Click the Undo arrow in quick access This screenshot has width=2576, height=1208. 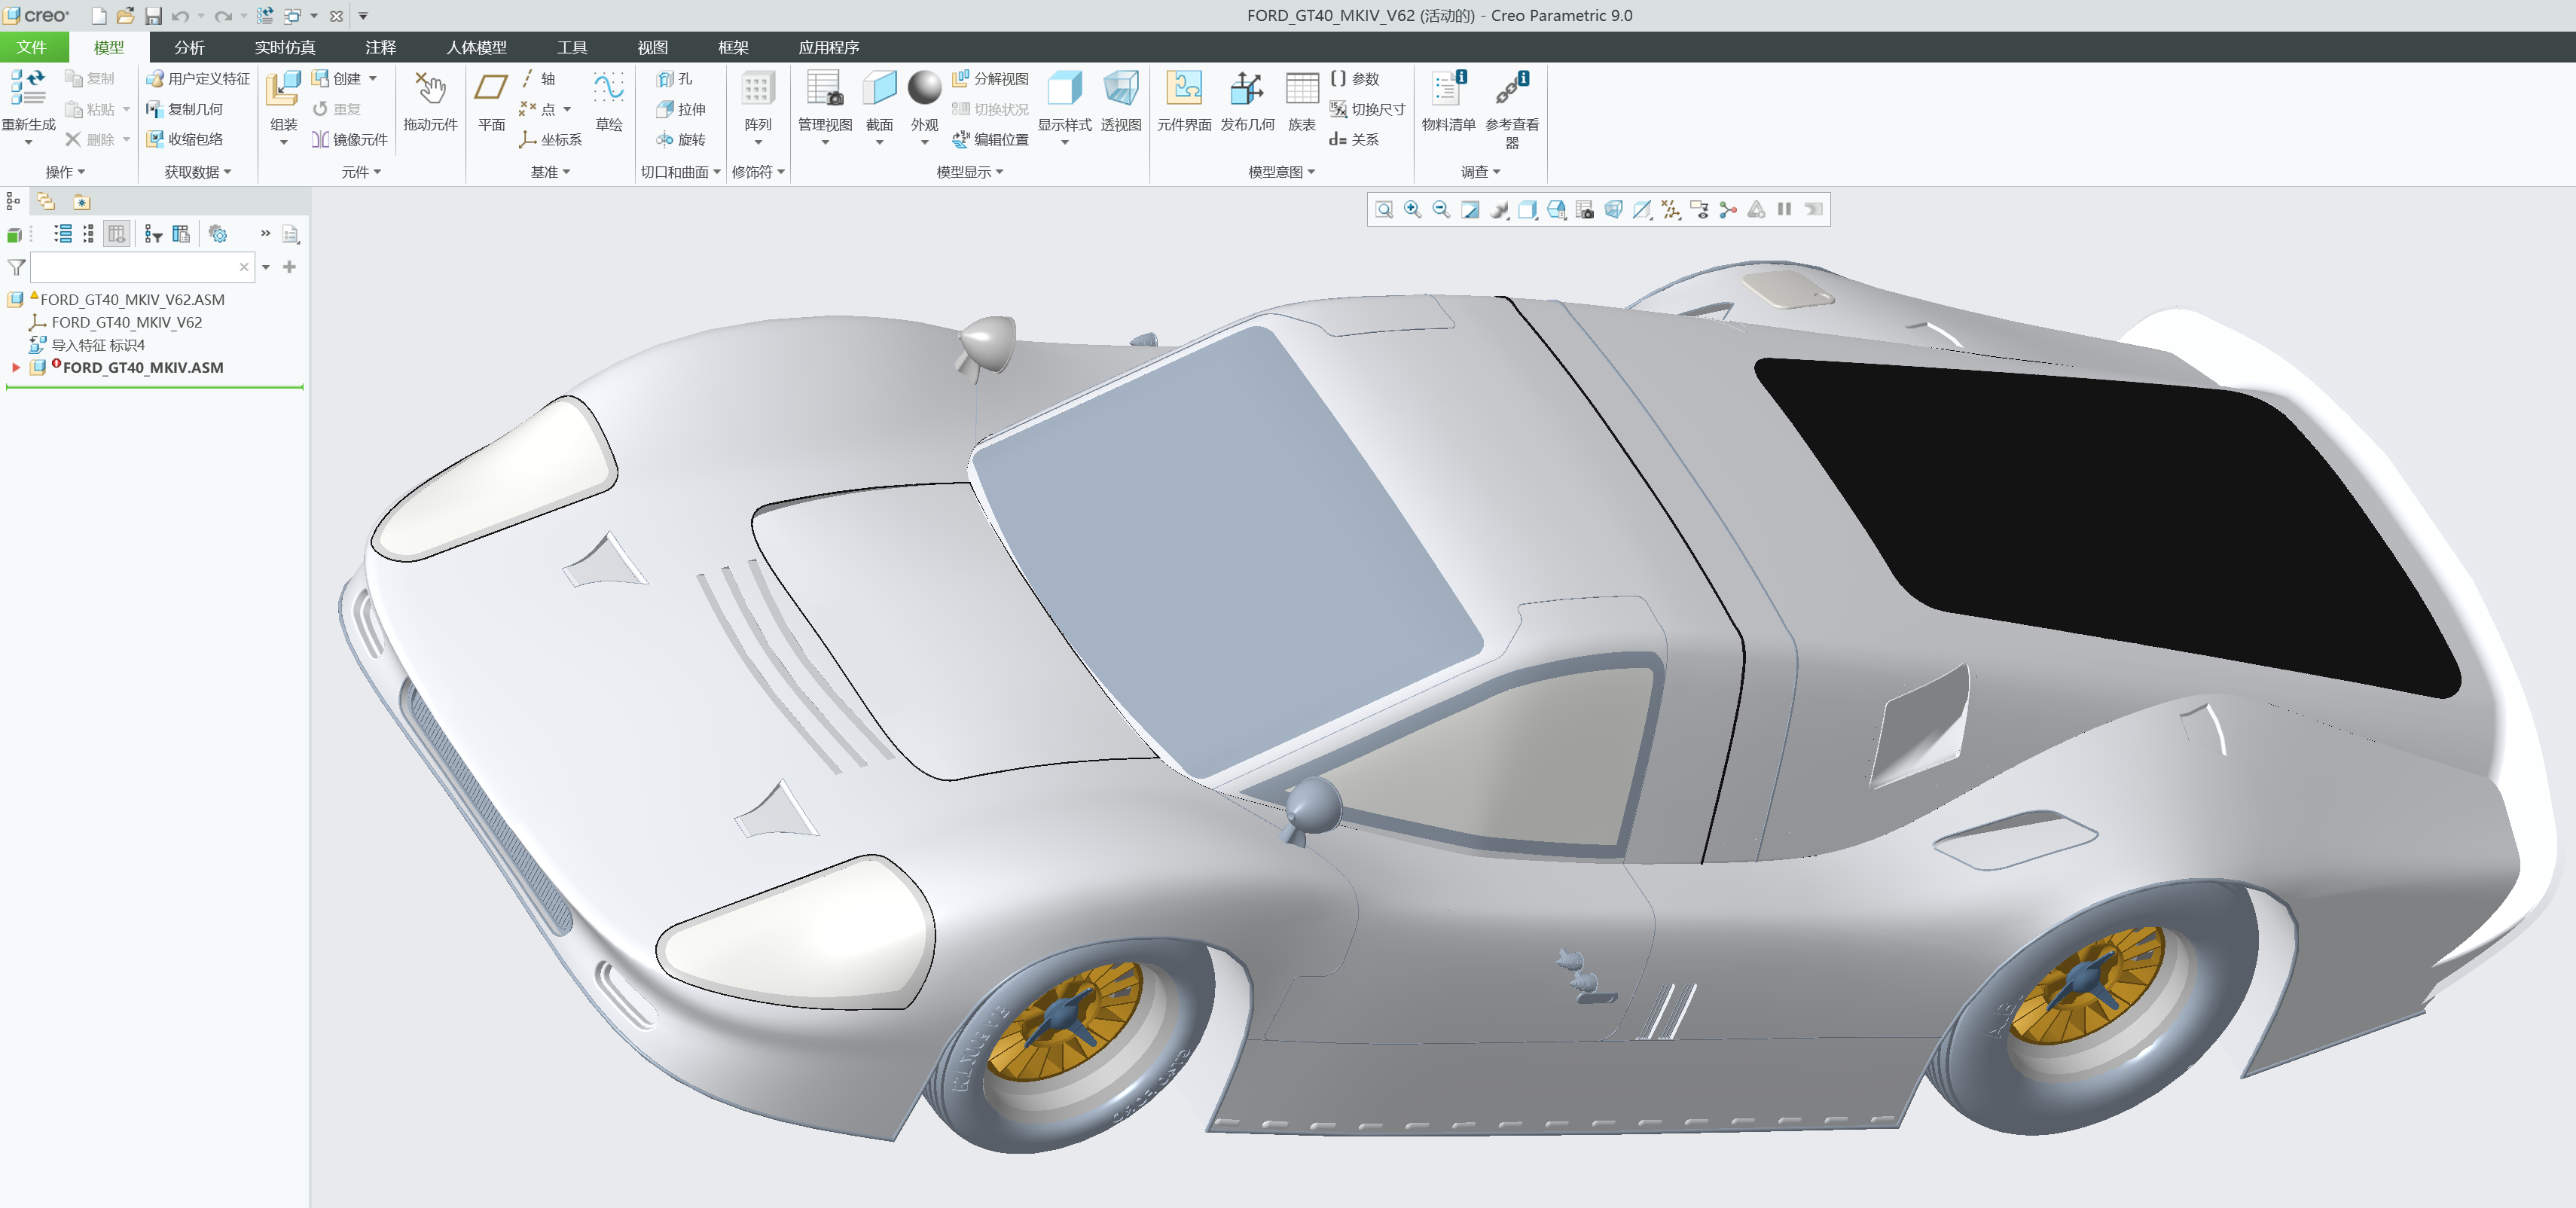coord(180,16)
